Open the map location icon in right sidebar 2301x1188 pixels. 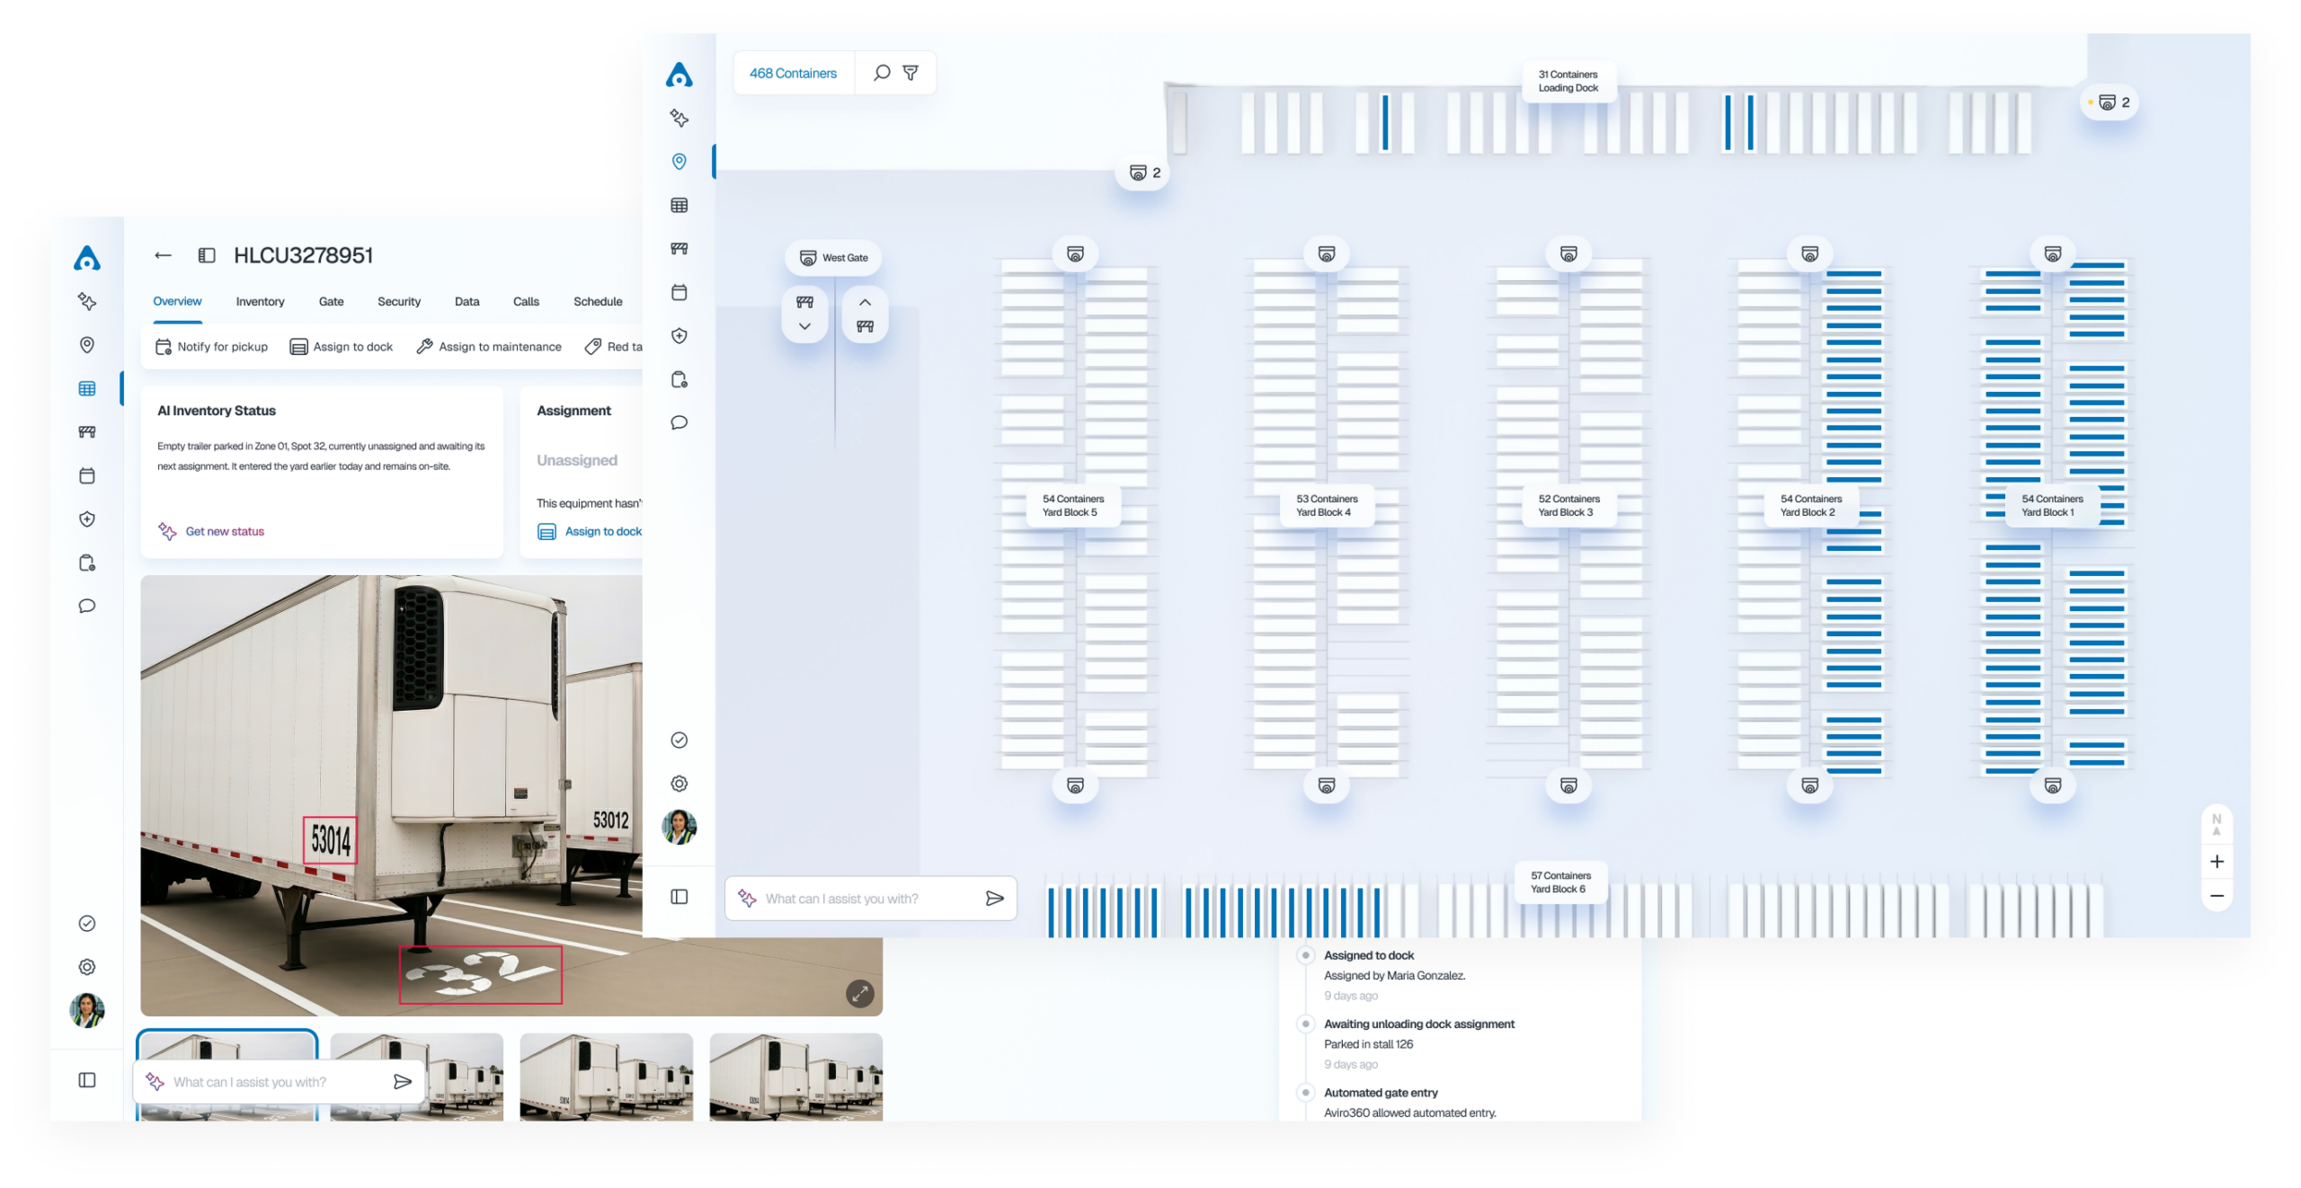680,162
